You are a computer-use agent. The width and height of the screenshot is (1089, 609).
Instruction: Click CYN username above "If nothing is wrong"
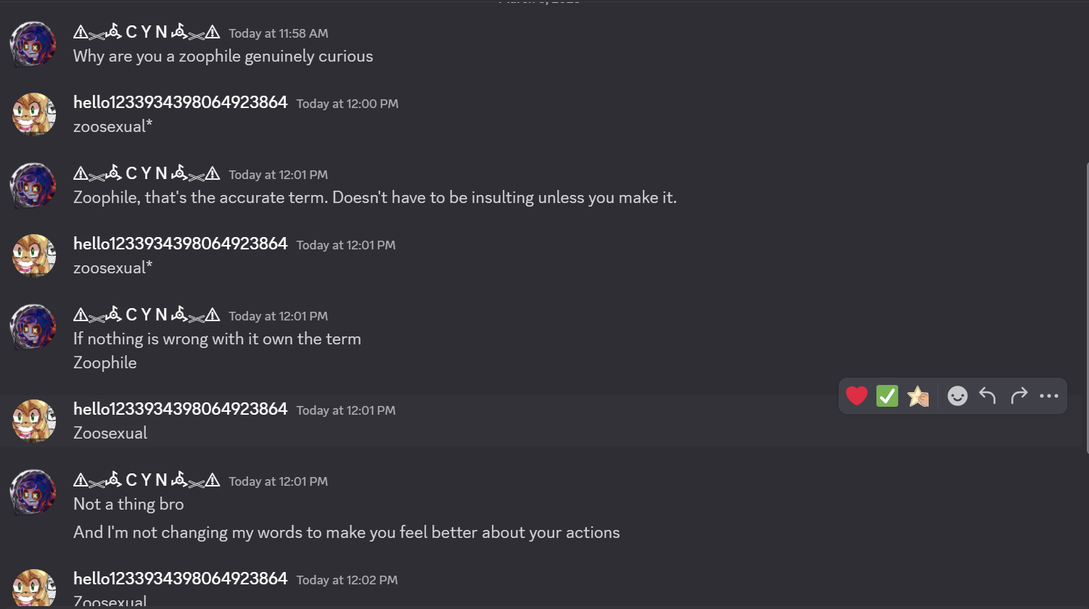147,315
